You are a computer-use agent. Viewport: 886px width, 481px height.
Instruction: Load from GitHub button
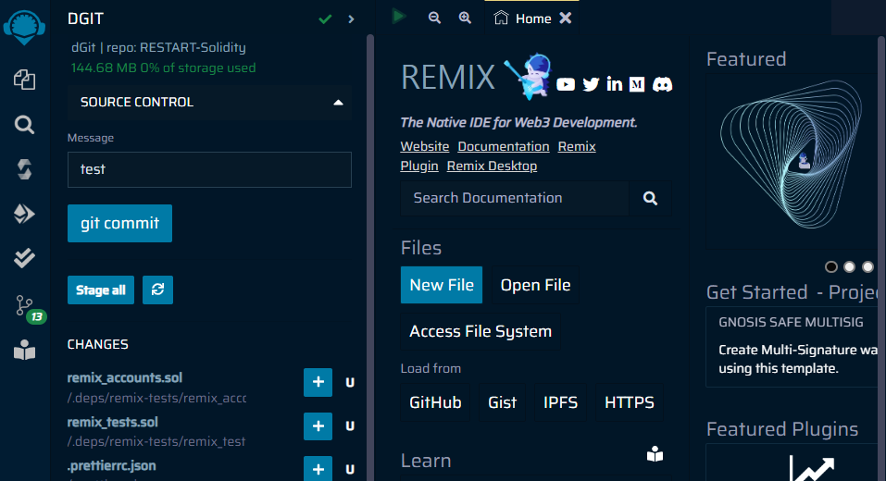(x=435, y=402)
